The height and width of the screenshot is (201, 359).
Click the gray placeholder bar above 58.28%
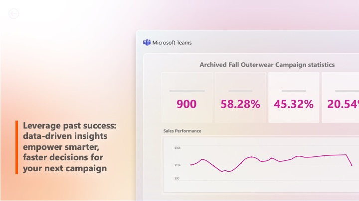click(240, 91)
